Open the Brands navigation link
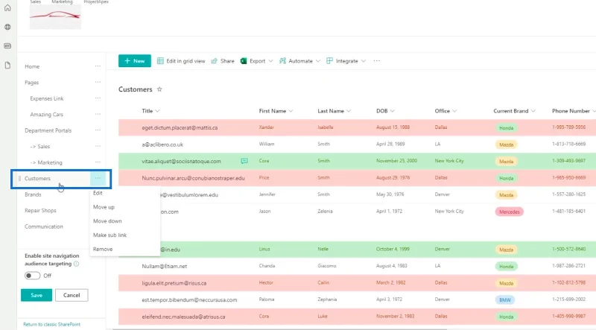 pyautogui.click(x=33, y=194)
